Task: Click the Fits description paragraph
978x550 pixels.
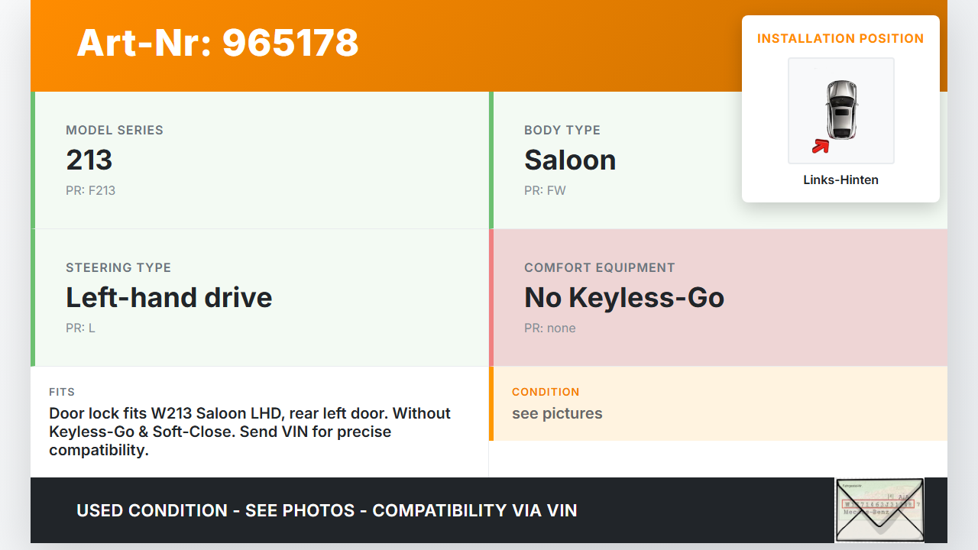Action: point(250,432)
